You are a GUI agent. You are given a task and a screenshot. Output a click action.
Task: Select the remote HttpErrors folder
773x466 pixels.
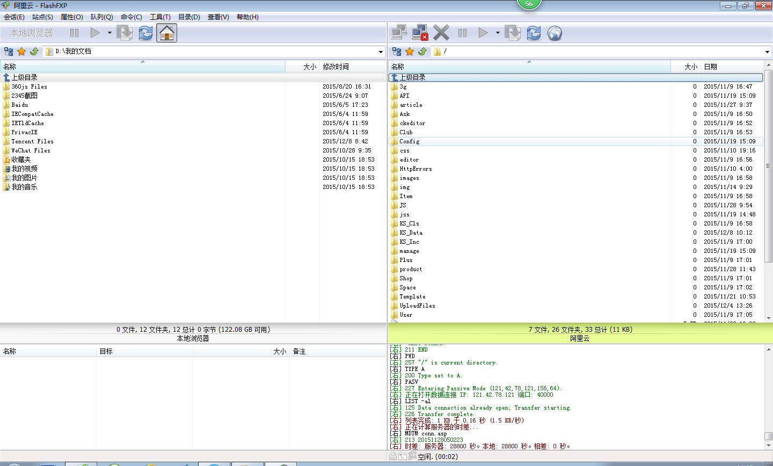click(415, 169)
